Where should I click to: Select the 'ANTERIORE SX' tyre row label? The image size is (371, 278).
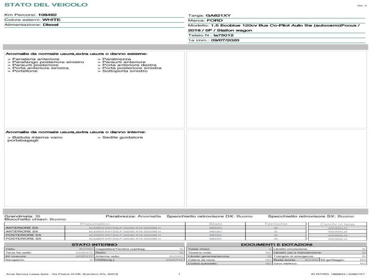tap(22, 231)
